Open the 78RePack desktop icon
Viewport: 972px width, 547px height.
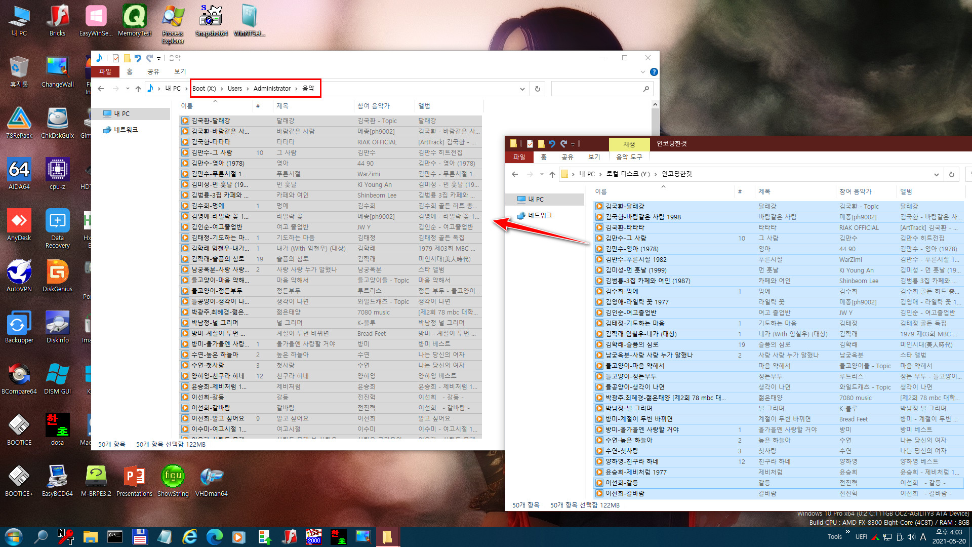click(19, 123)
